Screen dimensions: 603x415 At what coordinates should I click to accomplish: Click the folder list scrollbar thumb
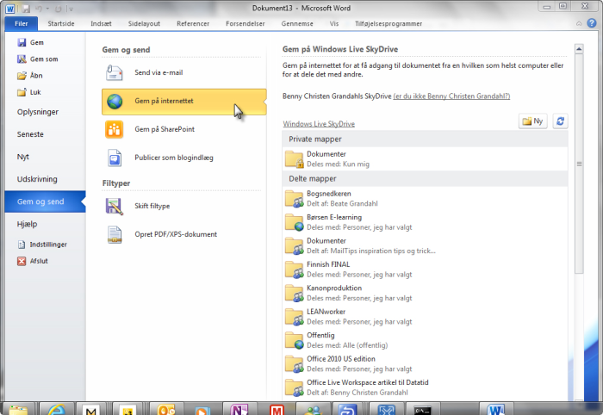tap(579, 164)
